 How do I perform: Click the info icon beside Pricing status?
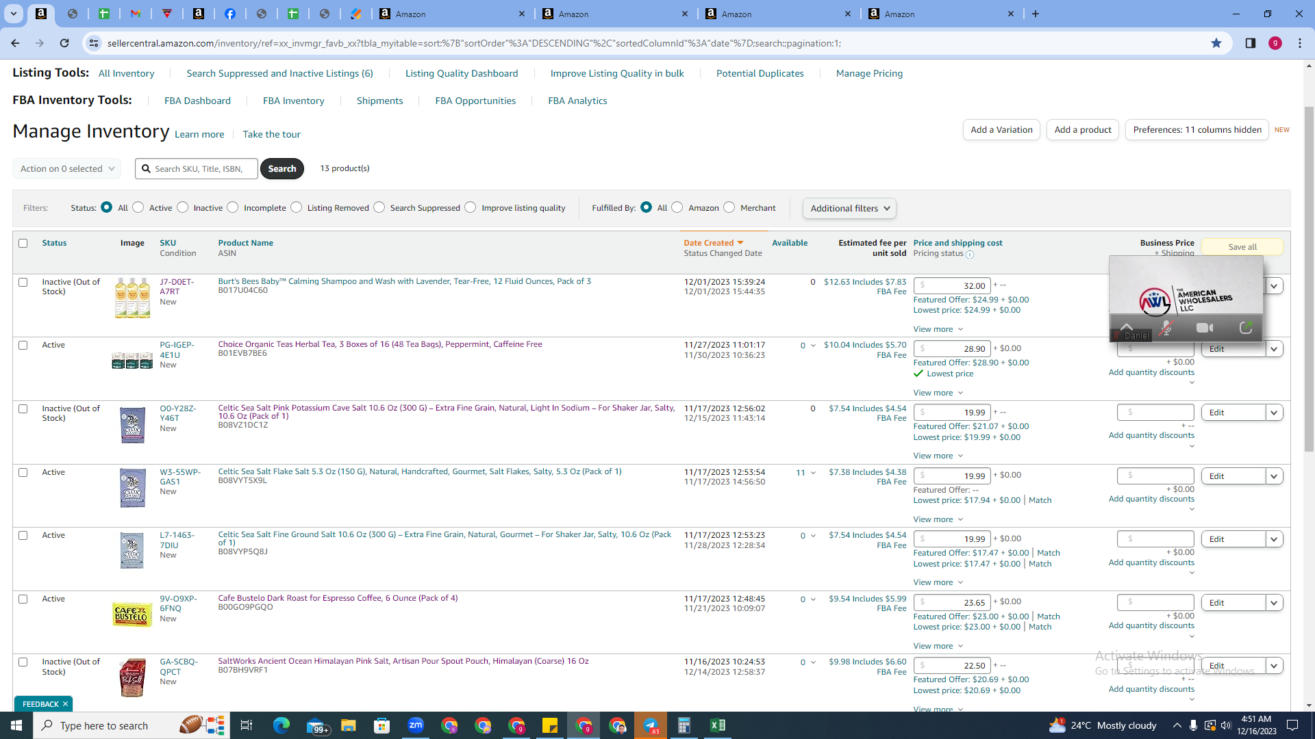pos(970,255)
